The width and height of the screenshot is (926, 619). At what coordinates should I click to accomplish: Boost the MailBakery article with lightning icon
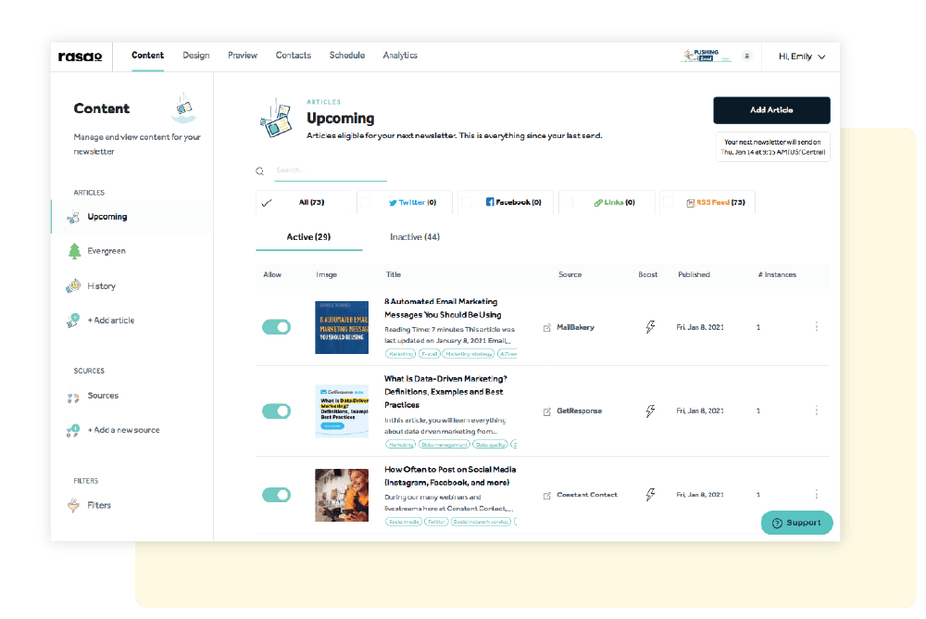coord(650,327)
